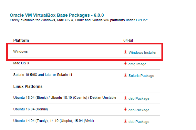Viewport: 196px width, 130px height.
Task: Click the red download arrow beside Windows Installer
Action: coord(125,52)
